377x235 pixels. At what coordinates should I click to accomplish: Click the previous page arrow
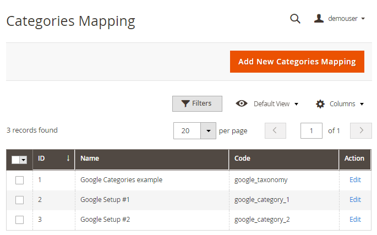point(275,130)
